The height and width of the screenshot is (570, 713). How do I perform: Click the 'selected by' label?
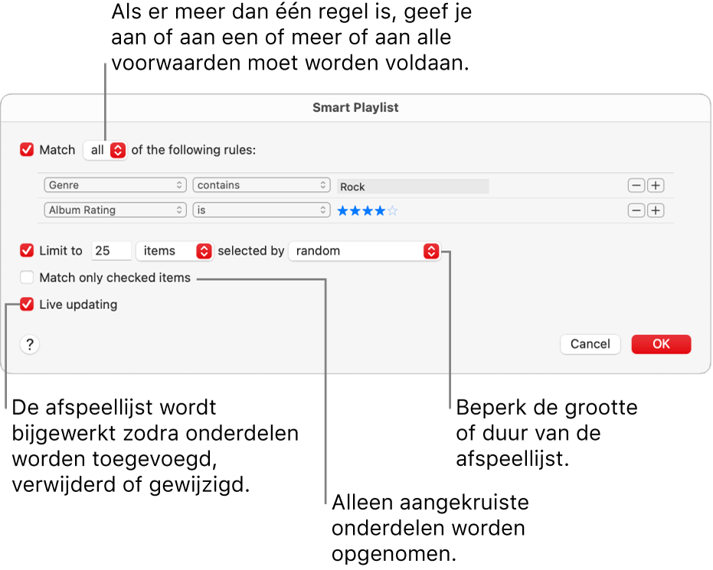pyautogui.click(x=251, y=251)
